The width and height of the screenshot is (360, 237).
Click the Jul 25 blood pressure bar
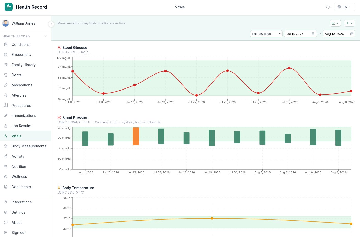[x=161, y=136]
